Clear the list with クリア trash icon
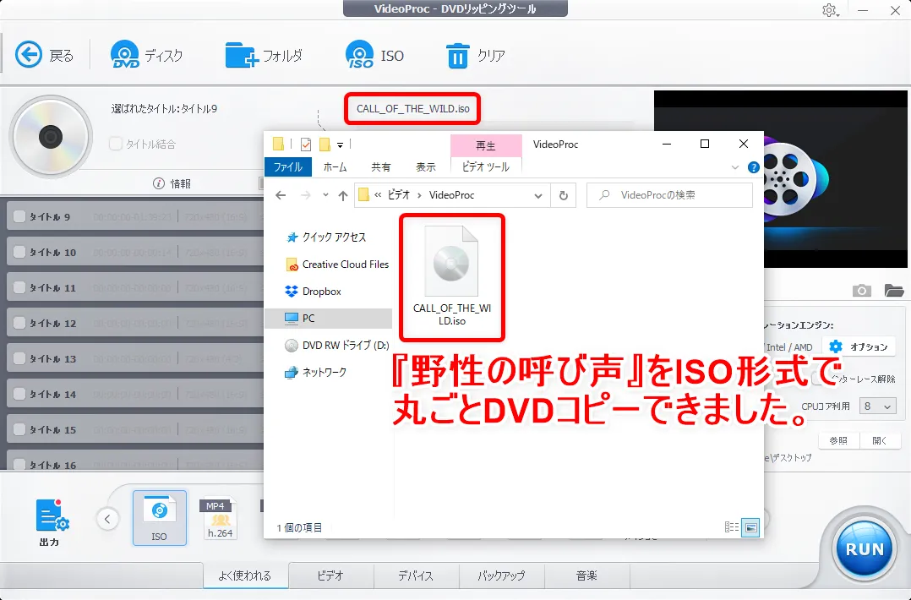Viewport: 911px width, 600px height. [x=475, y=55]
